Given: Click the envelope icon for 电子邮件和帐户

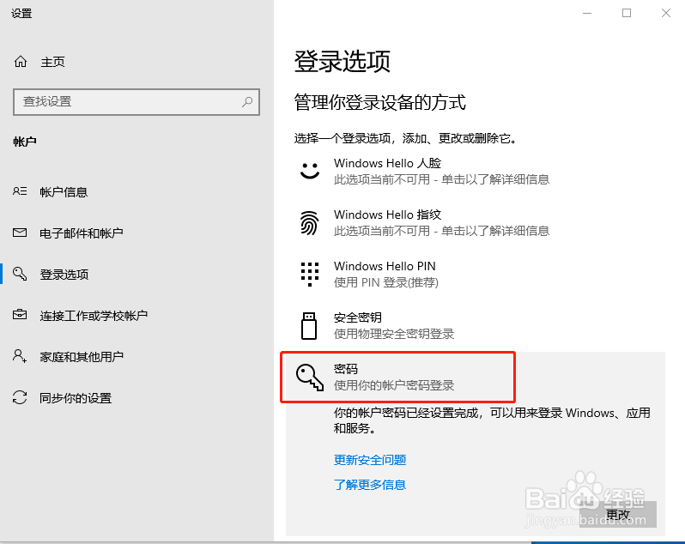Looking at the screenshot, I should 20,233.
